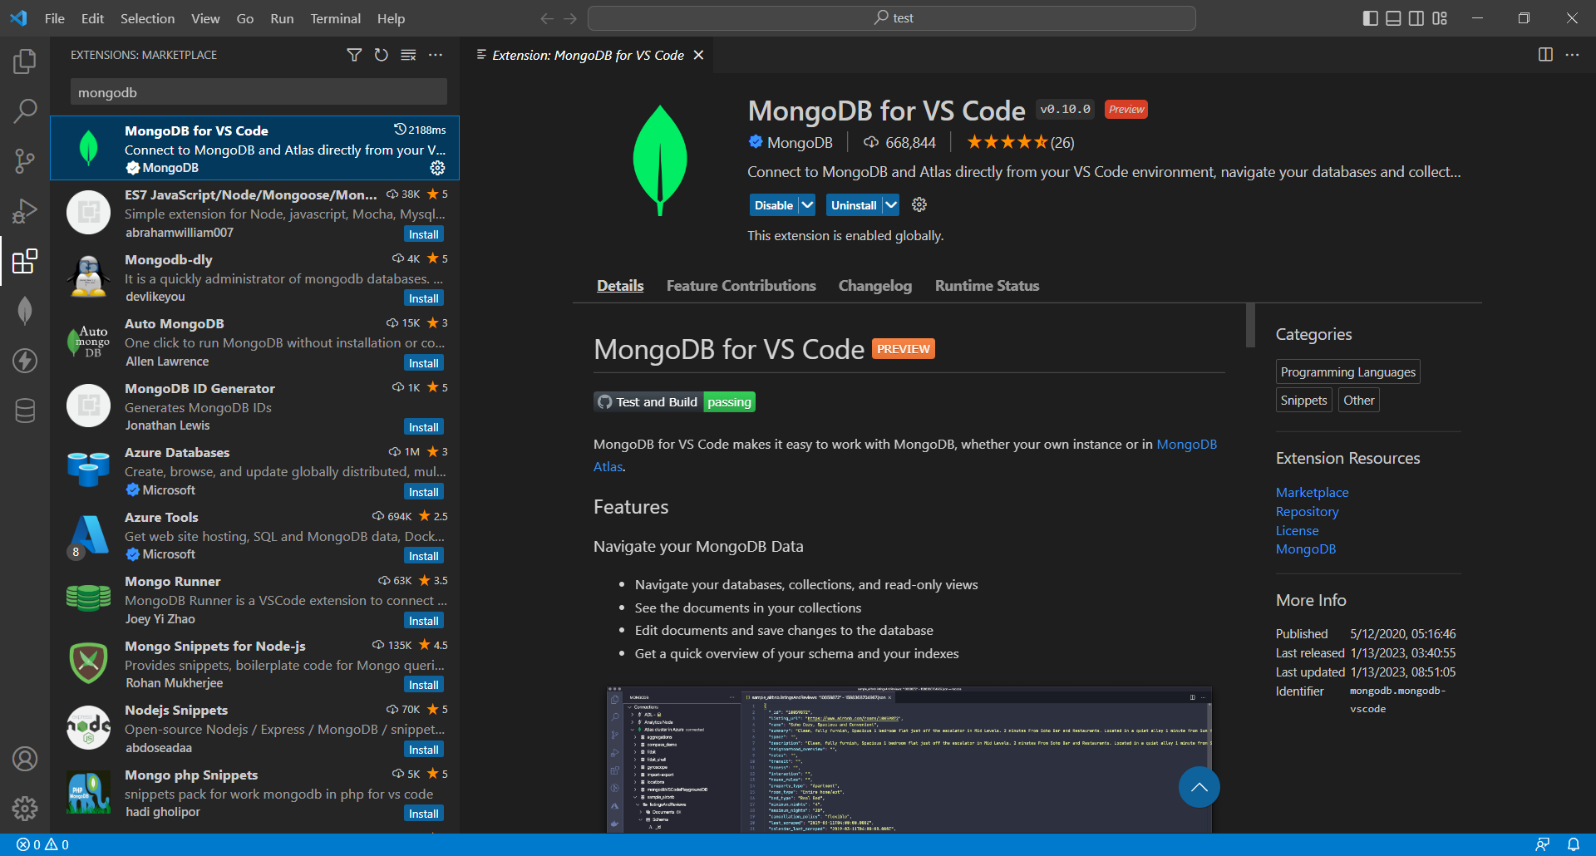The image size is (1596, 856).
Task: Install the Azure Databases extension
Action: pyautogui.click(x=424, y=492)
